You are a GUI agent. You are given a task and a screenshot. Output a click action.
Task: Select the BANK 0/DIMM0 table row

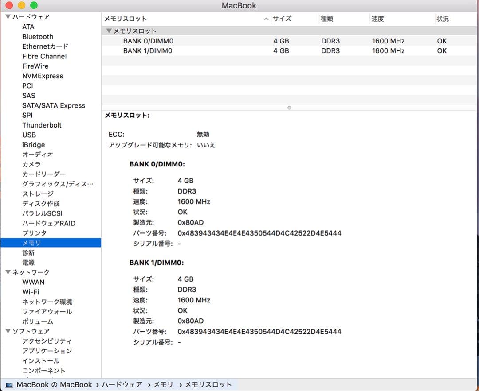pyautogui.click(x=289, y=41)
